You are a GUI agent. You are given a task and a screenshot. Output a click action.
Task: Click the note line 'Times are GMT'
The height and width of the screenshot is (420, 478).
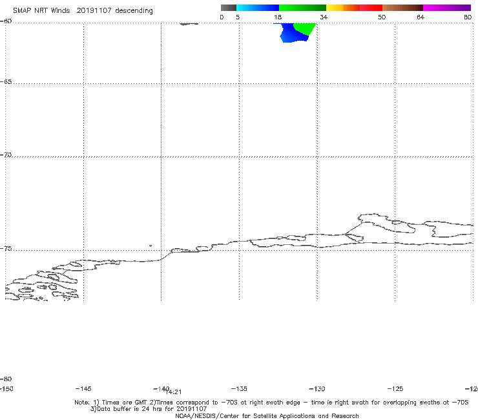[x=125, y=403]
